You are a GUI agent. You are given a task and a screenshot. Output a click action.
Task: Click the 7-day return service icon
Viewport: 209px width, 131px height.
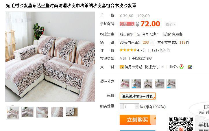181,67
